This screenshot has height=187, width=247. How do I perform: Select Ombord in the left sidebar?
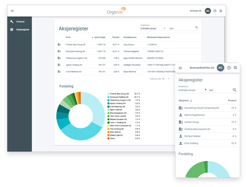(x=20, y=22)
